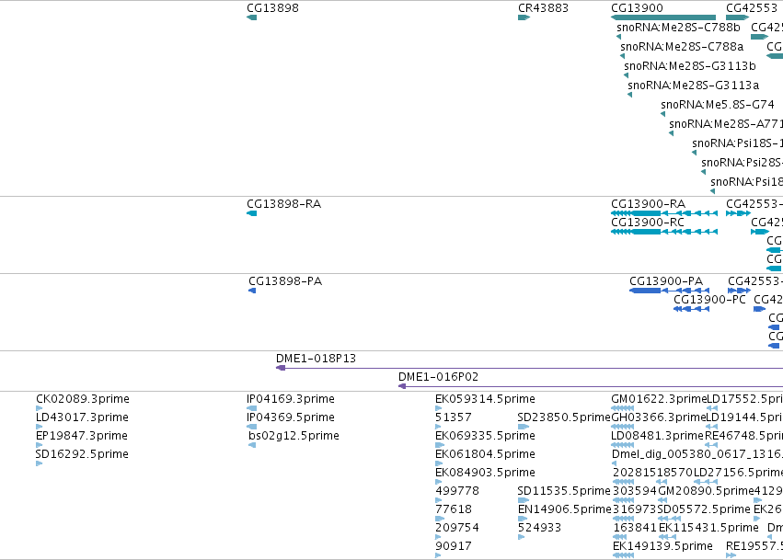Viewport: 783px width, 560px height.
Task: Select the CG13900-PA protein feature
Action: [669, 291]
